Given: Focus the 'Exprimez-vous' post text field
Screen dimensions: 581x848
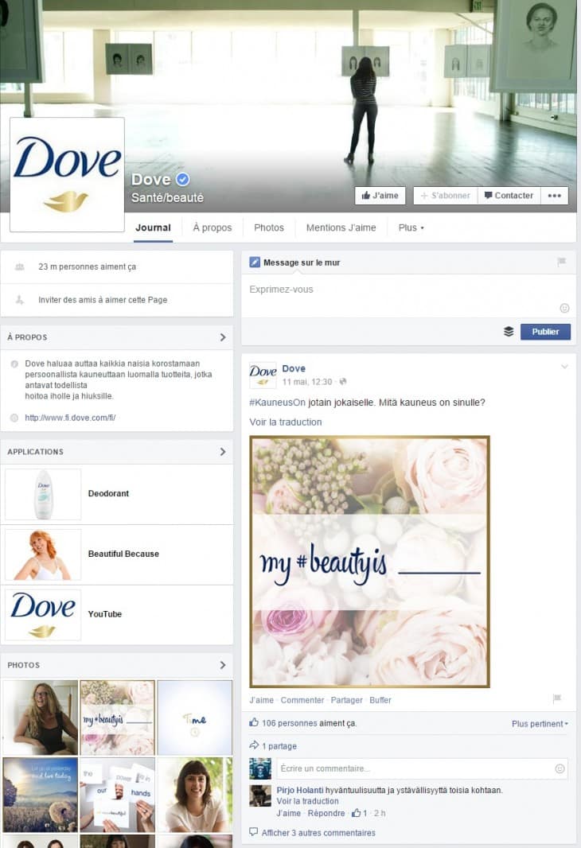Looking at the screenshot, I should click(x=408, y=296).
